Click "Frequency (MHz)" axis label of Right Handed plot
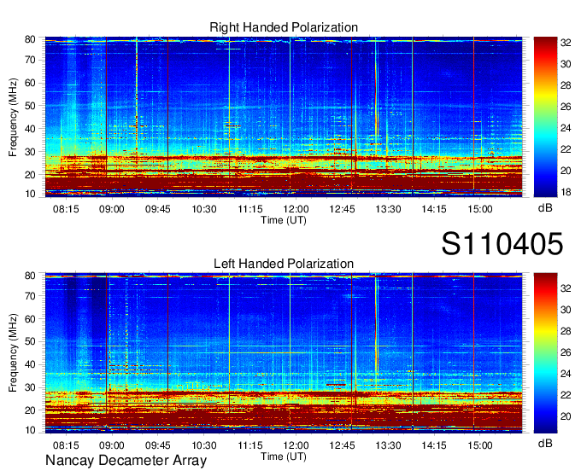 coord(13,117)
